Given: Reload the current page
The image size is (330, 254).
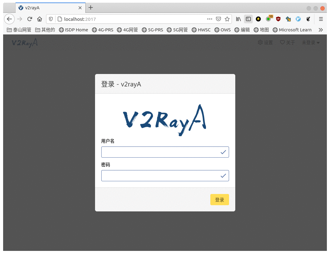Looking at the screenshot, I should click(x=30, y=19).
